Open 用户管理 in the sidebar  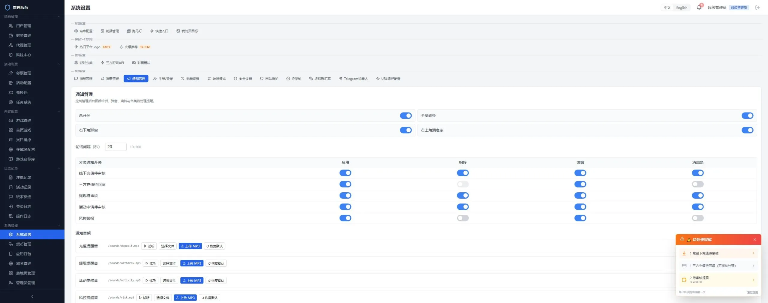point(32,26)
